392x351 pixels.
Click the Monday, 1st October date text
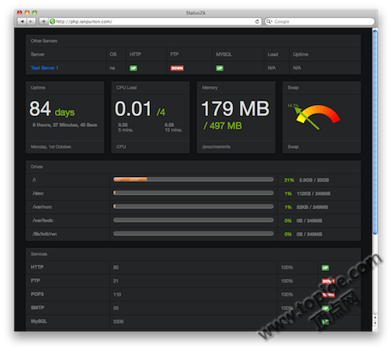tap(51, 147)
